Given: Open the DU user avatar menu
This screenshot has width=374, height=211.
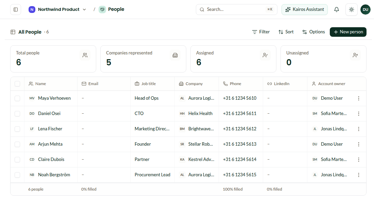Looking at the screenshot, I should 365,10.
